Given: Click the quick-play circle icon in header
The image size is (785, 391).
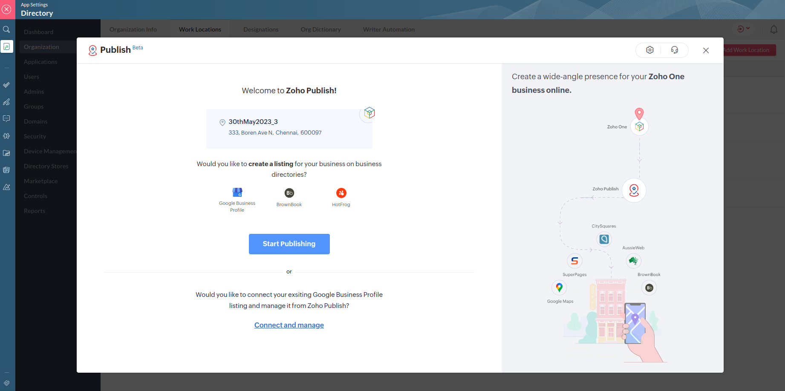Looking at the screenshot, I should point(740,29).
